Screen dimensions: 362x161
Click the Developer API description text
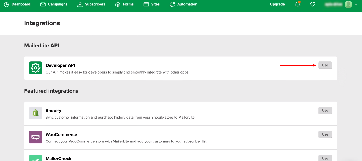(117, 72)
